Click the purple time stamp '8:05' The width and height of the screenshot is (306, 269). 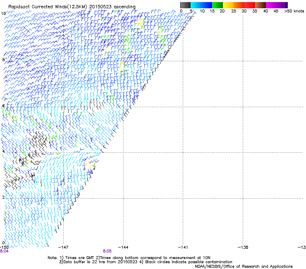[107, 251]
